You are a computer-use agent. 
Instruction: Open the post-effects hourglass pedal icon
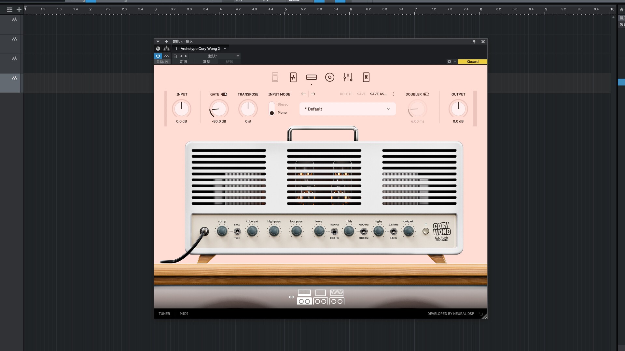coord(366,77)
